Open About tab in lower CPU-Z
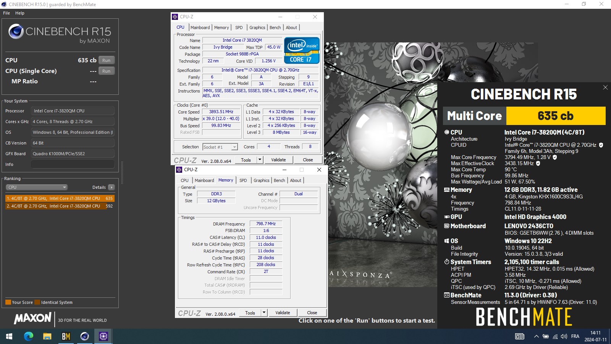The height and width of the screenshot is (344, 611). pyautogui.click(x=296, y=180)
